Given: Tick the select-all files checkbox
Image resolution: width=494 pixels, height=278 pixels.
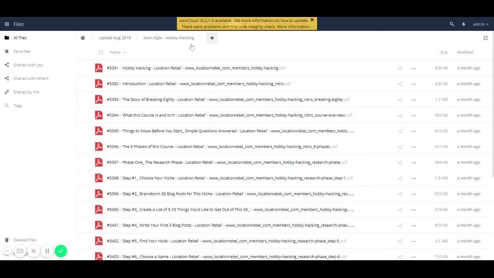Looking at the screenshot, I should click(101, 53).
